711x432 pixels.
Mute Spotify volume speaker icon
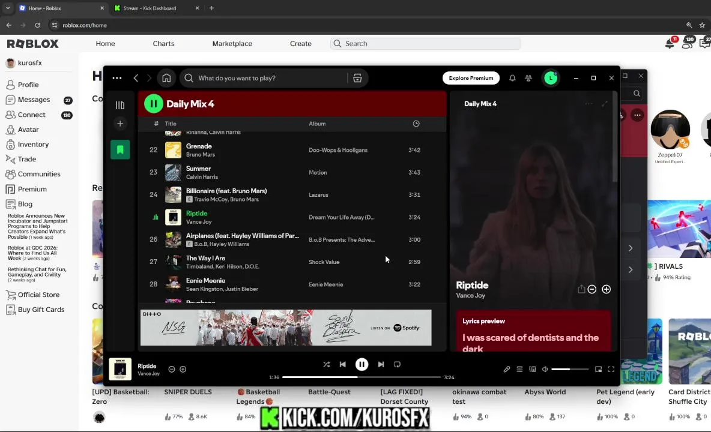545,369
